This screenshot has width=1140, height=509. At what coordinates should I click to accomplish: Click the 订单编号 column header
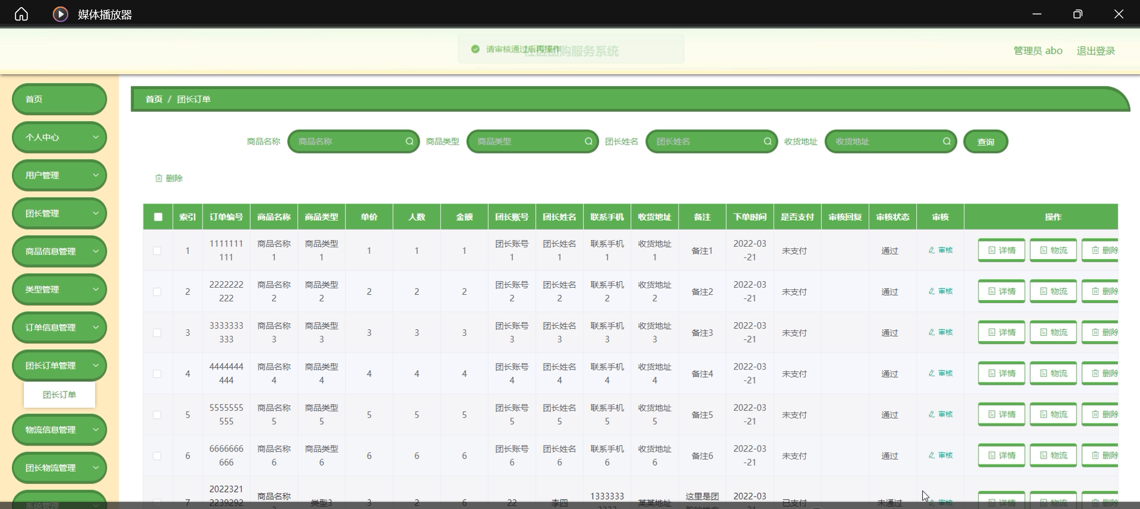click(226, 217)
